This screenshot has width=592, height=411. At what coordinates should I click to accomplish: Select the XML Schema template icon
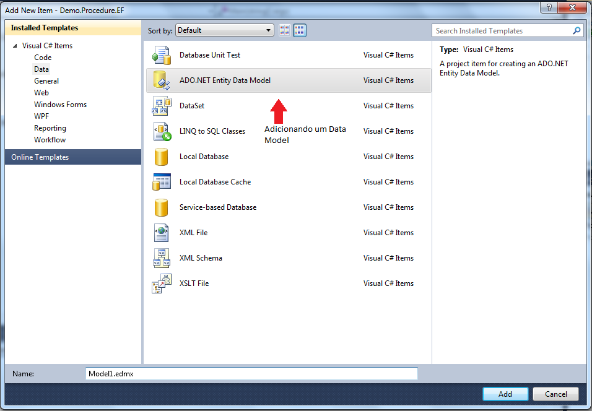click(162, 258)
